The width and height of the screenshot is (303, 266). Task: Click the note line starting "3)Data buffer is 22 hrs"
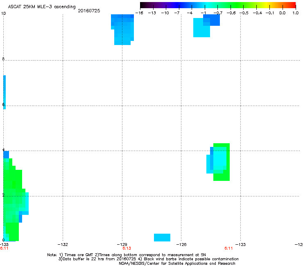148,259
